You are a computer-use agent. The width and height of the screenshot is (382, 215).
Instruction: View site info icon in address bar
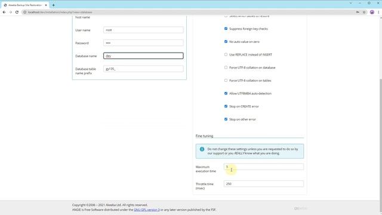click(24, 12)
